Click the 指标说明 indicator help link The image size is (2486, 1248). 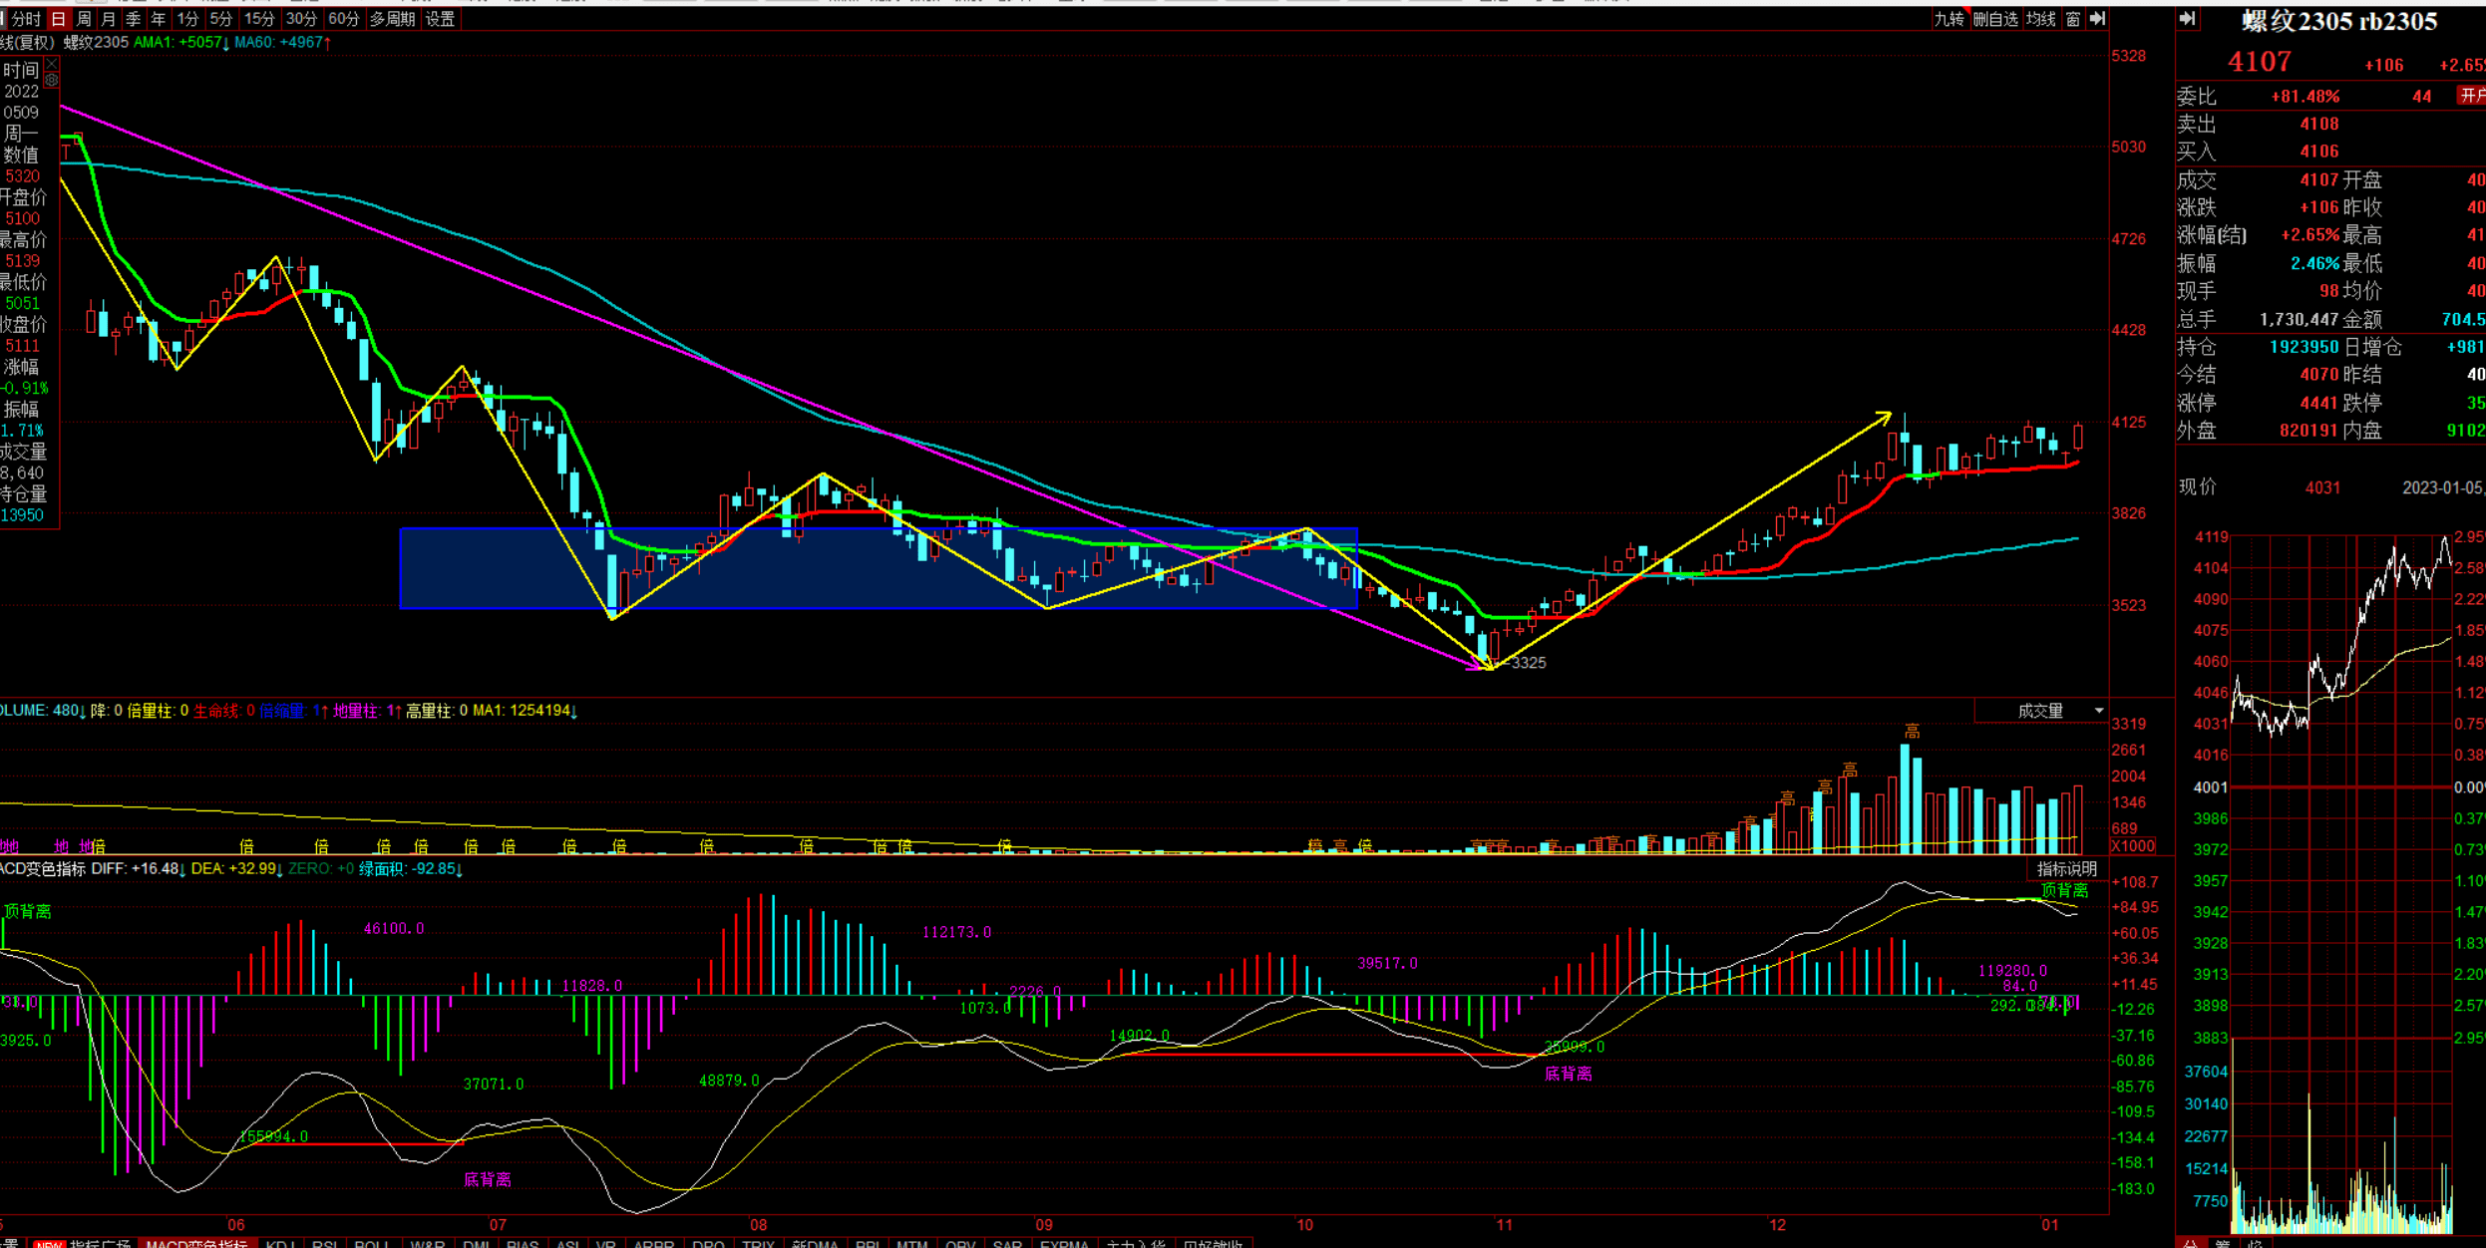tap(2066, 869)
